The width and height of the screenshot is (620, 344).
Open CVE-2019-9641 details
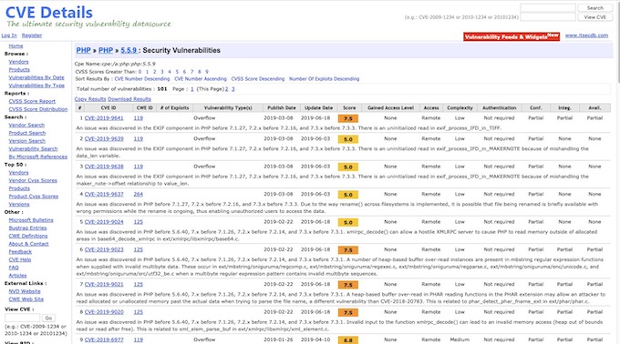tap(104, 118)
